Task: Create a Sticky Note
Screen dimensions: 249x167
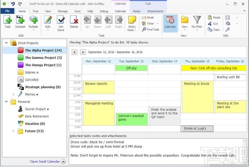Action: 132,23
